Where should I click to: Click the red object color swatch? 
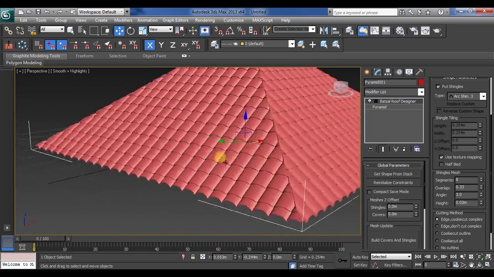pos(421,82)
